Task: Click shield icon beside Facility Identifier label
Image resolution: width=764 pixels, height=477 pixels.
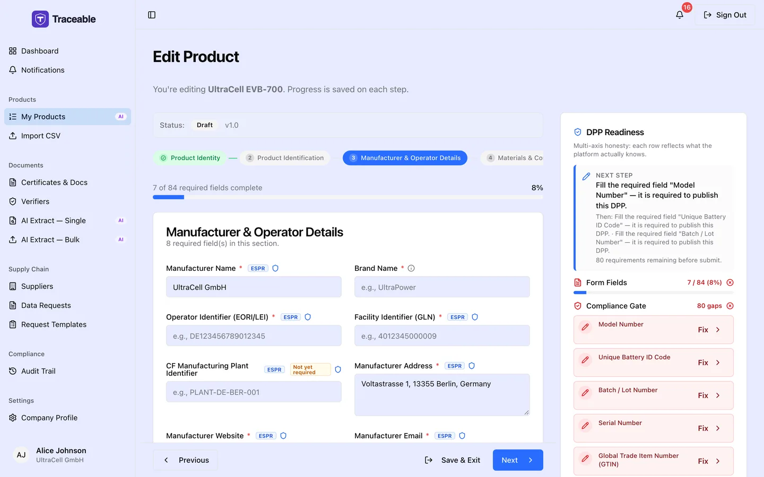Action: [475, 317]
